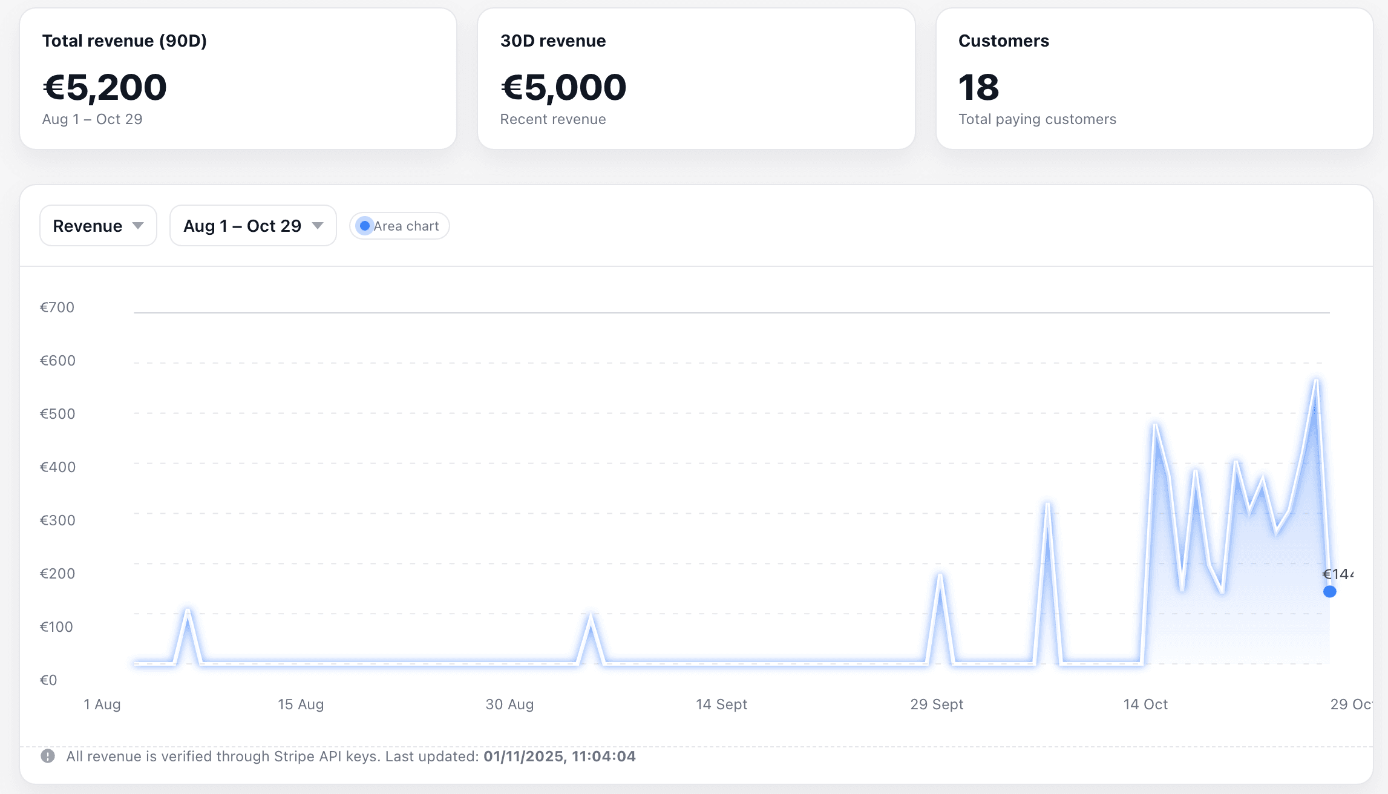Open the Aug 1 – Oct 29 date picker
The width and height of the screenshot is (1388, 794).
coord(252,226)
